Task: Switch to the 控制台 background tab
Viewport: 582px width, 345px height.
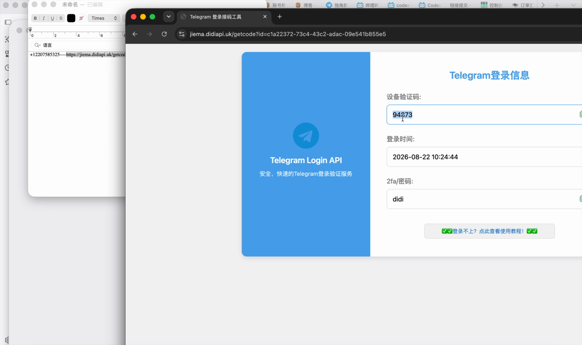Action: click(492, 5)
